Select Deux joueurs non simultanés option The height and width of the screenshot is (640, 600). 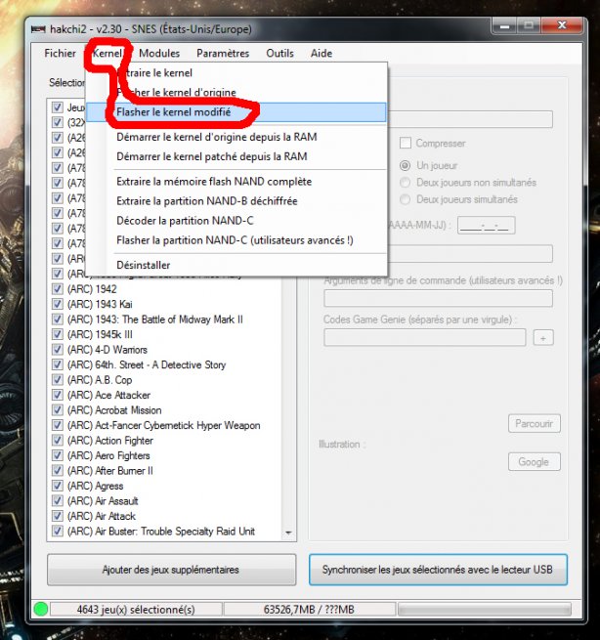click(405, 183)
